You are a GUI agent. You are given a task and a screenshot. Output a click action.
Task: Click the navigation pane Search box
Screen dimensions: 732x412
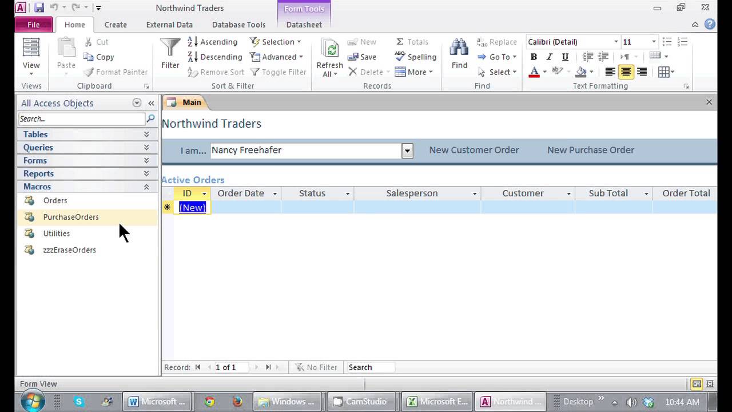pyautogui.click(x=82, y=118)
